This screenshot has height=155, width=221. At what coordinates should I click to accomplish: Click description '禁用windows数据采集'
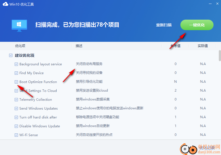point(93,99)
